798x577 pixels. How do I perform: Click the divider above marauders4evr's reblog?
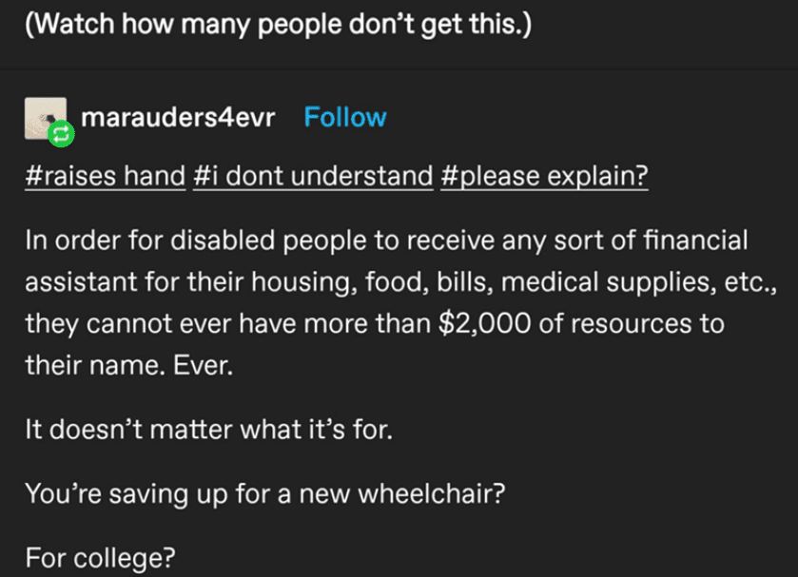click(399, 69)
